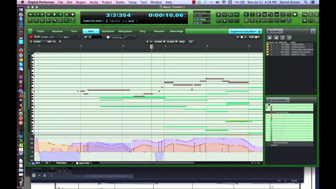Viewport: 336px width, 189px height.
Task: Open Spotlight search in macOS menu bar
Action: [306, 2]
